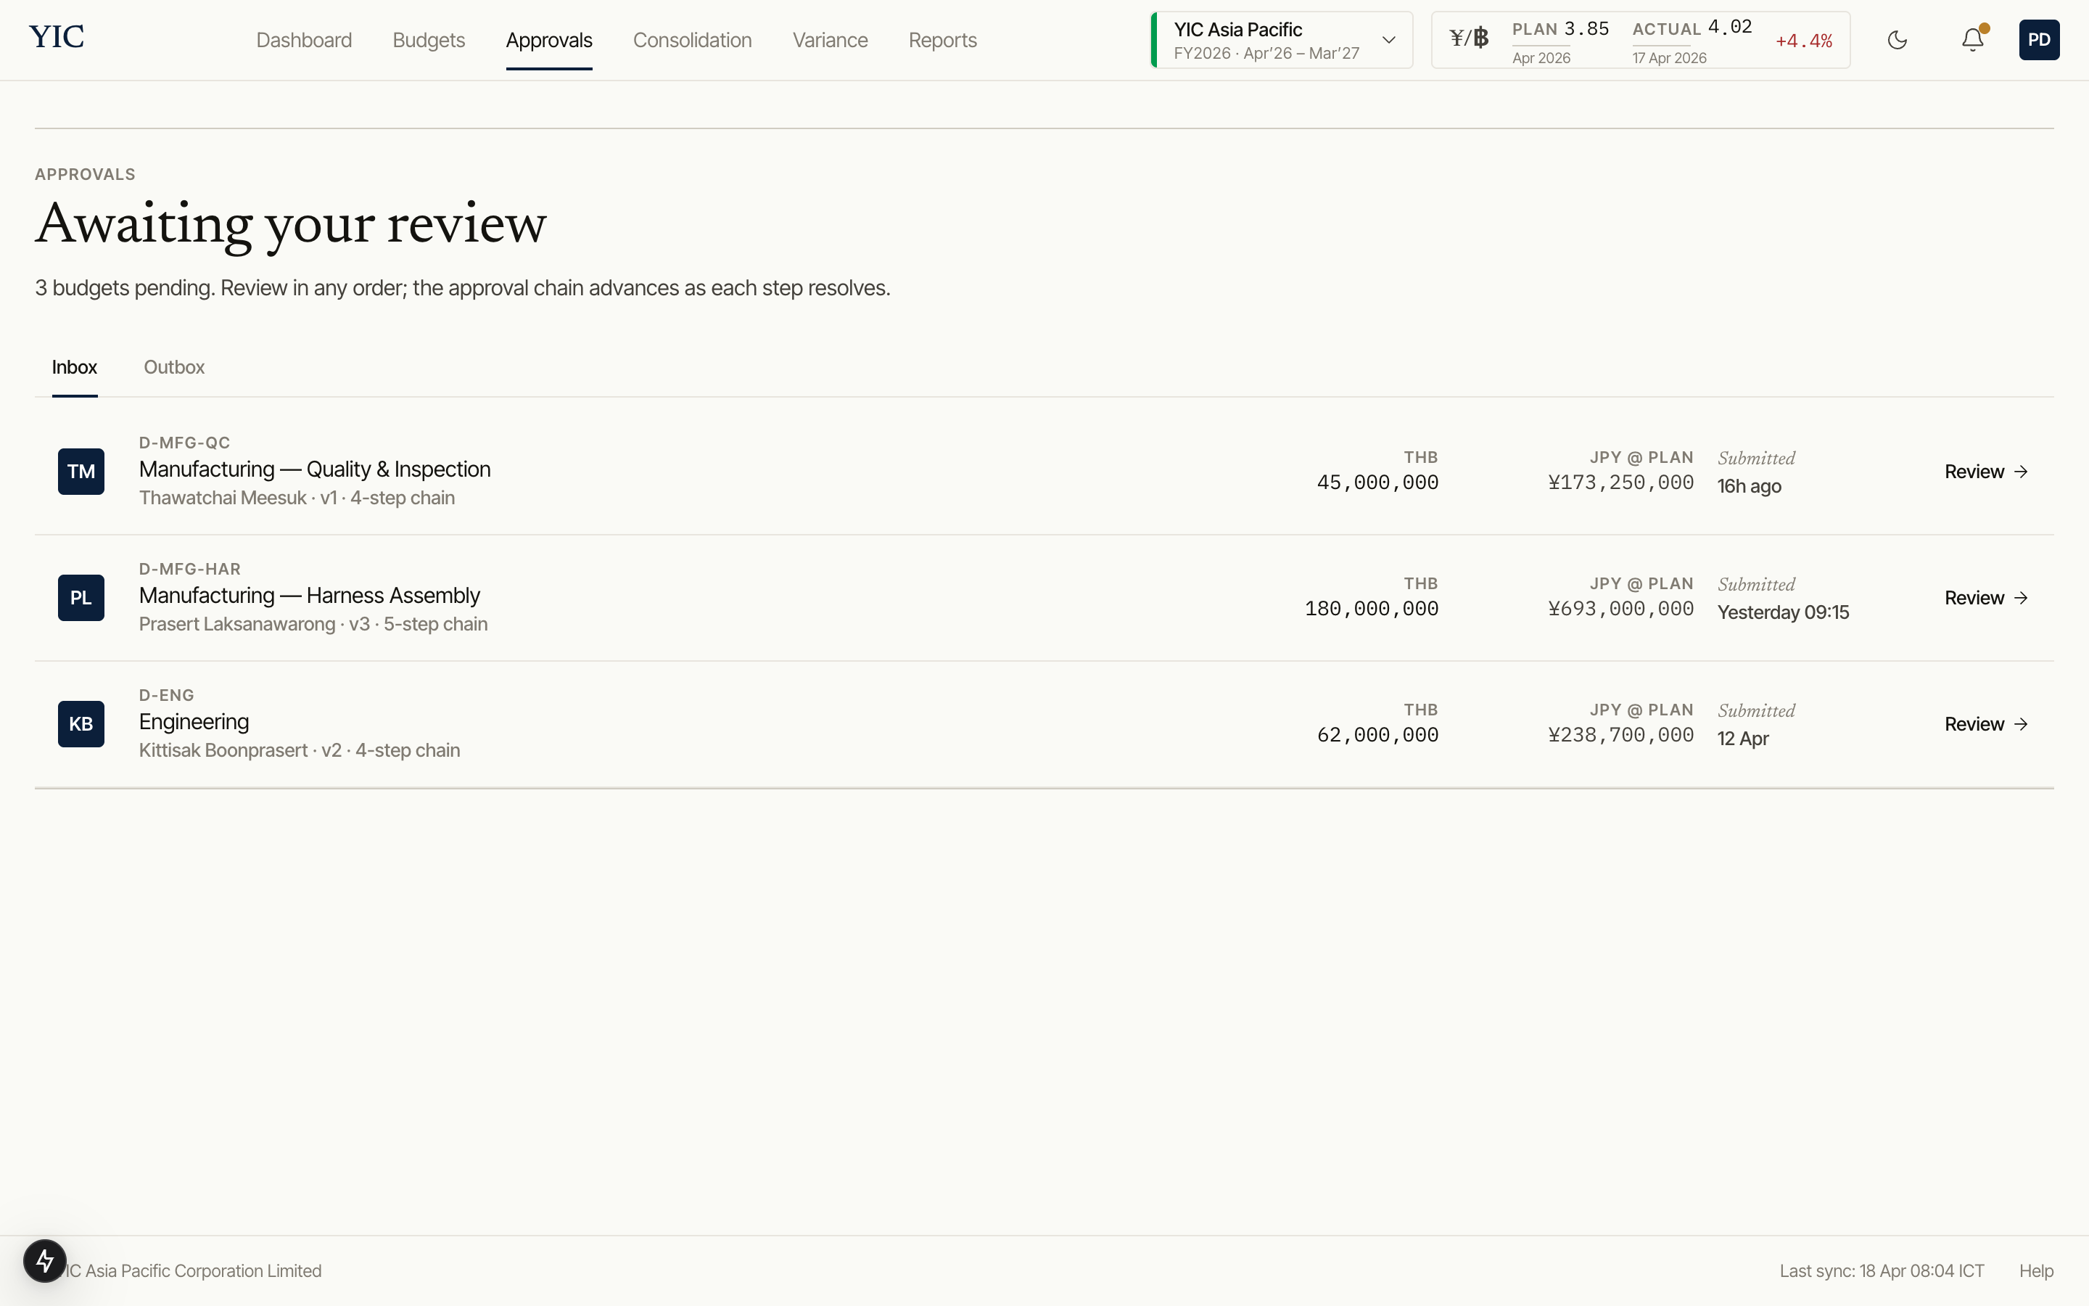Viewport: 2089px width, 1306px height.
Task: Open Consolidation page
Action: (692, 41)
